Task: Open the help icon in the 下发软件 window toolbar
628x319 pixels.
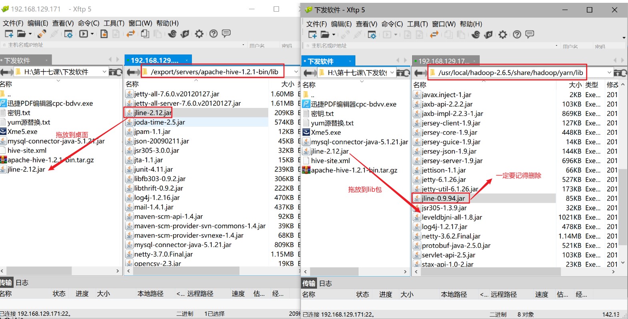Action: pos(517,35)
